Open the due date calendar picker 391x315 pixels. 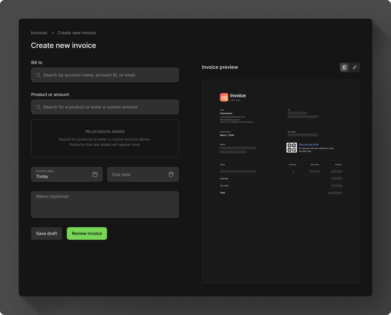coord(171,174)
